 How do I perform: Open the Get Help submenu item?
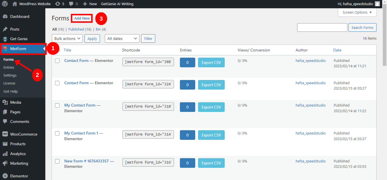point(11,91)
